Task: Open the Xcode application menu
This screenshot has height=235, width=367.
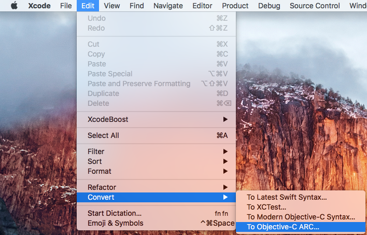Action: (x=39, y=6)
